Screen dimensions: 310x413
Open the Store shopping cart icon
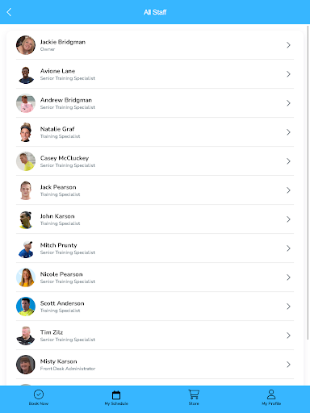pyautogui.click(x=194, y=394)
